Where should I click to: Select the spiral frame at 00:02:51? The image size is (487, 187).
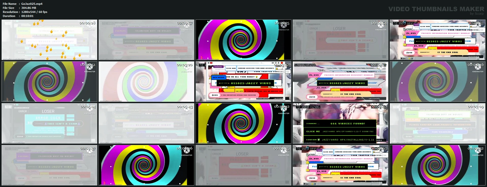49,82
